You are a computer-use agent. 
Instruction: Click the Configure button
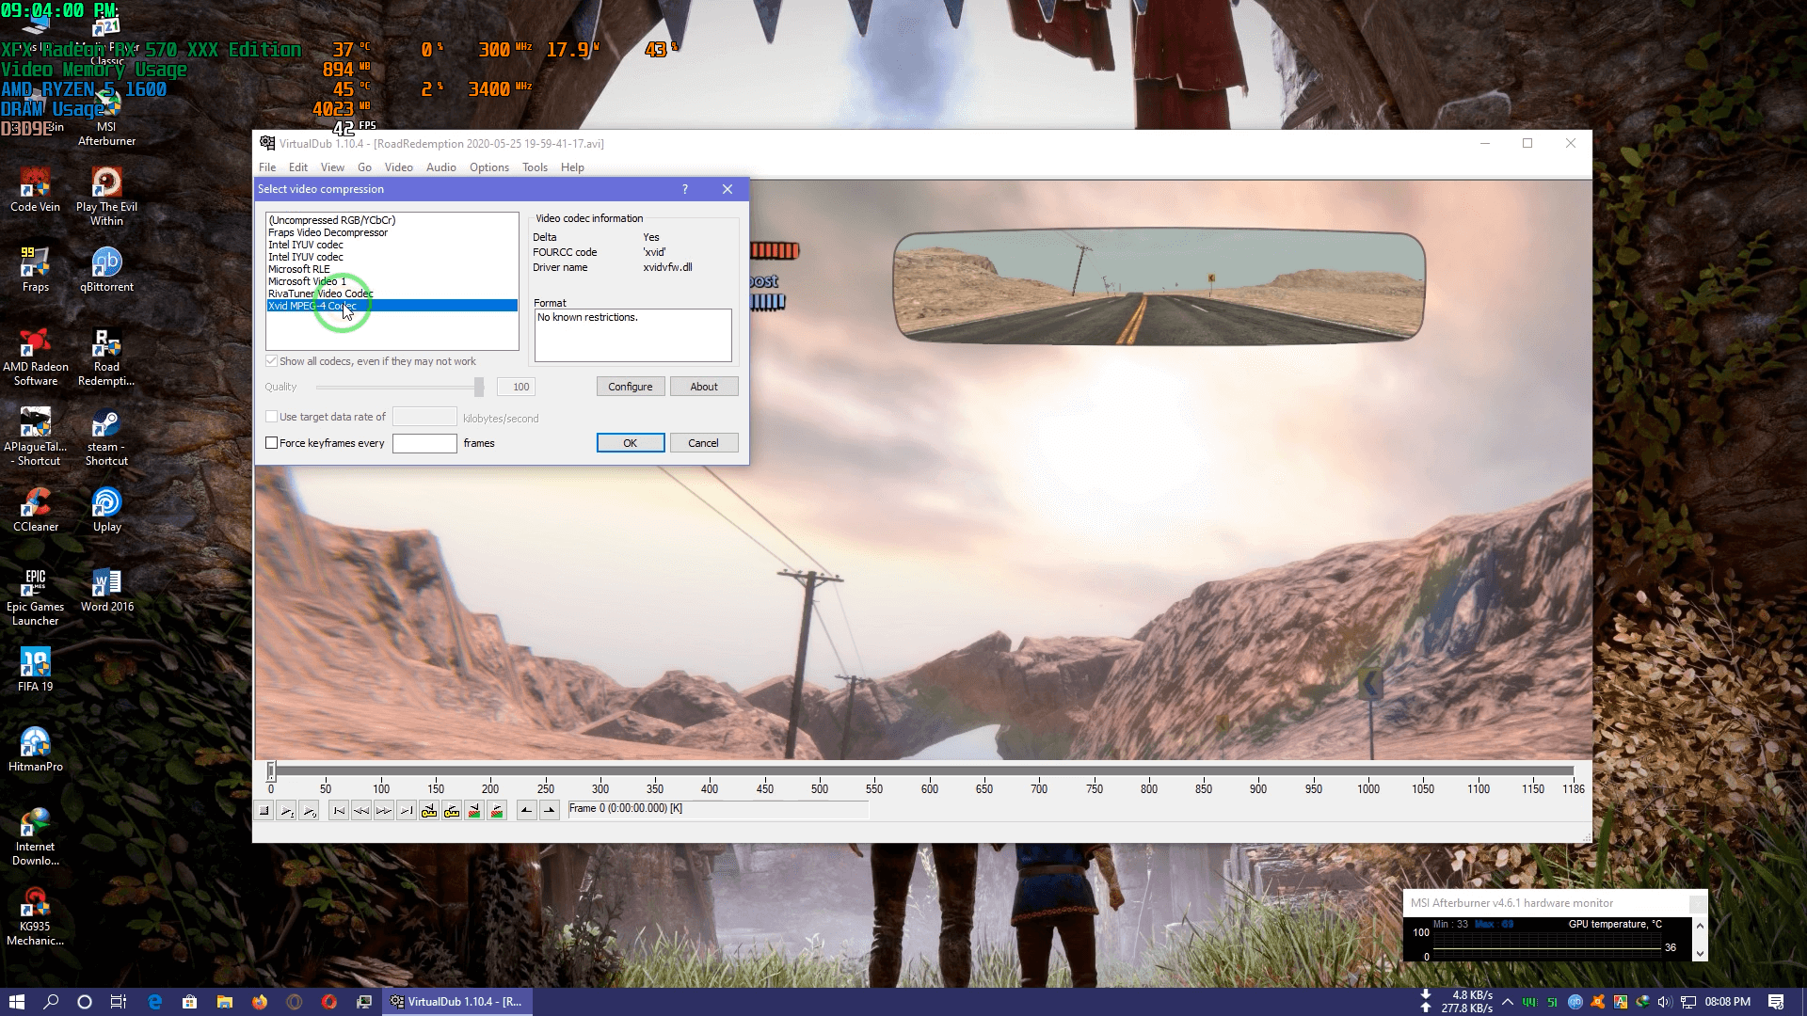pyautogui.click(x=631, y=387)
